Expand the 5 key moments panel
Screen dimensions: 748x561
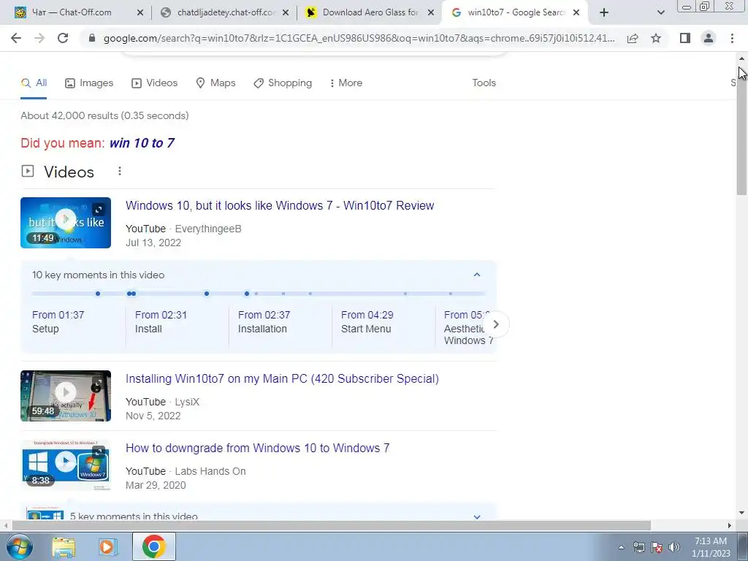click(476, 516)
